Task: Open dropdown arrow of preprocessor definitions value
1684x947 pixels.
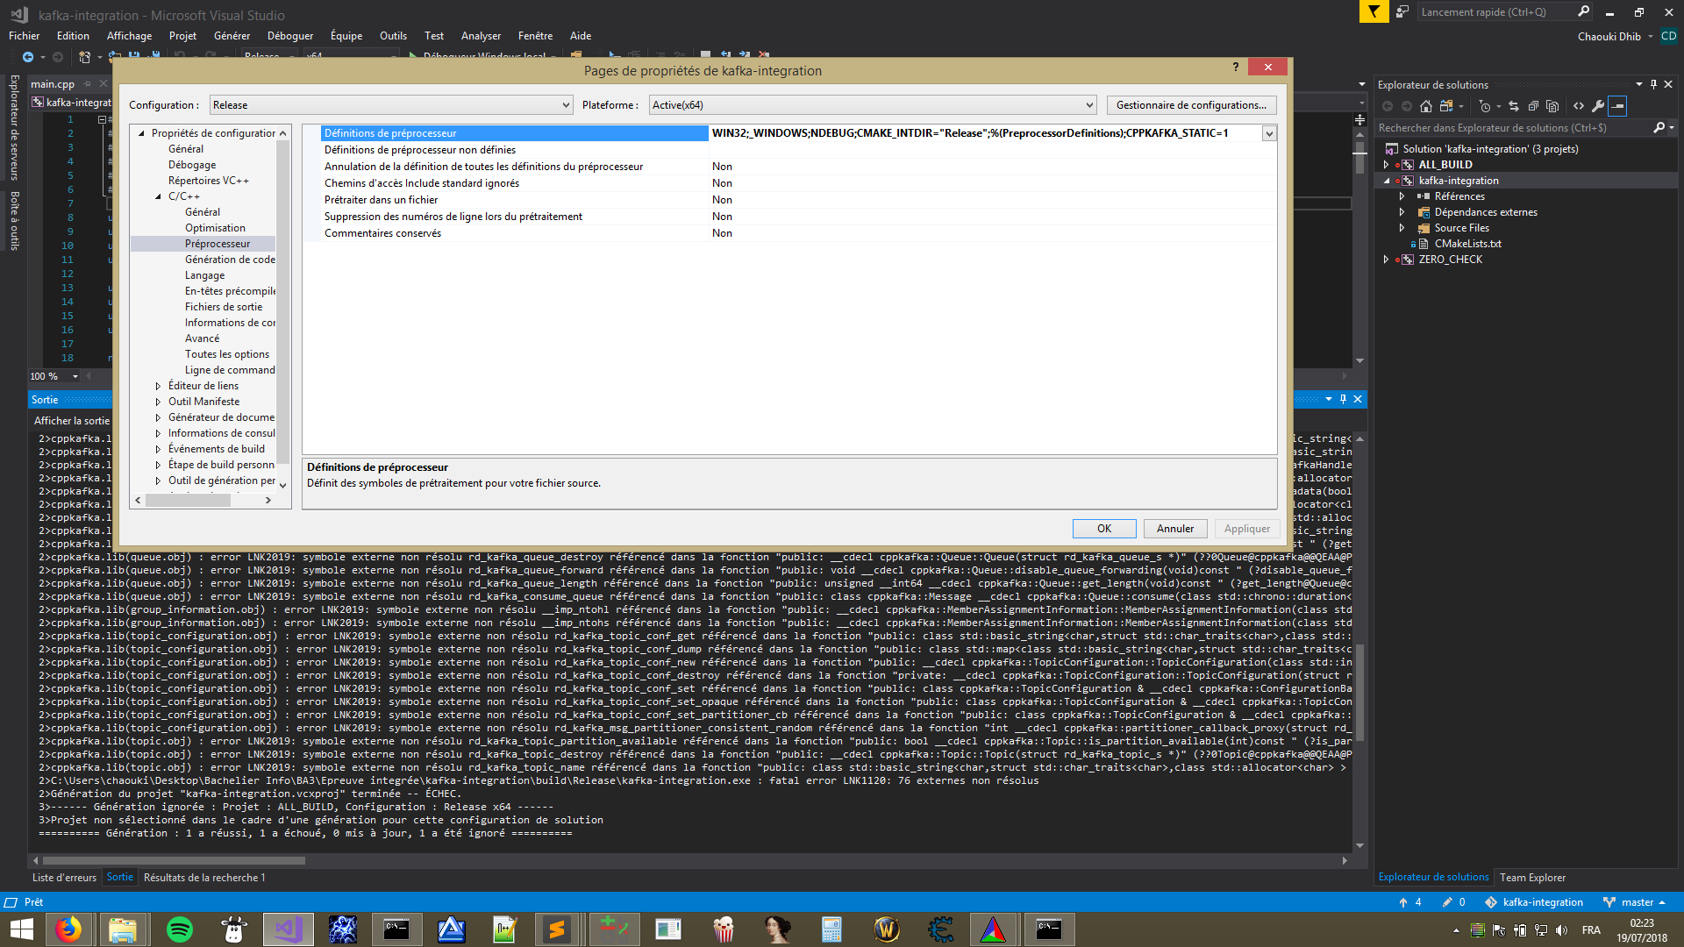Action: [x=1269, y=133]
